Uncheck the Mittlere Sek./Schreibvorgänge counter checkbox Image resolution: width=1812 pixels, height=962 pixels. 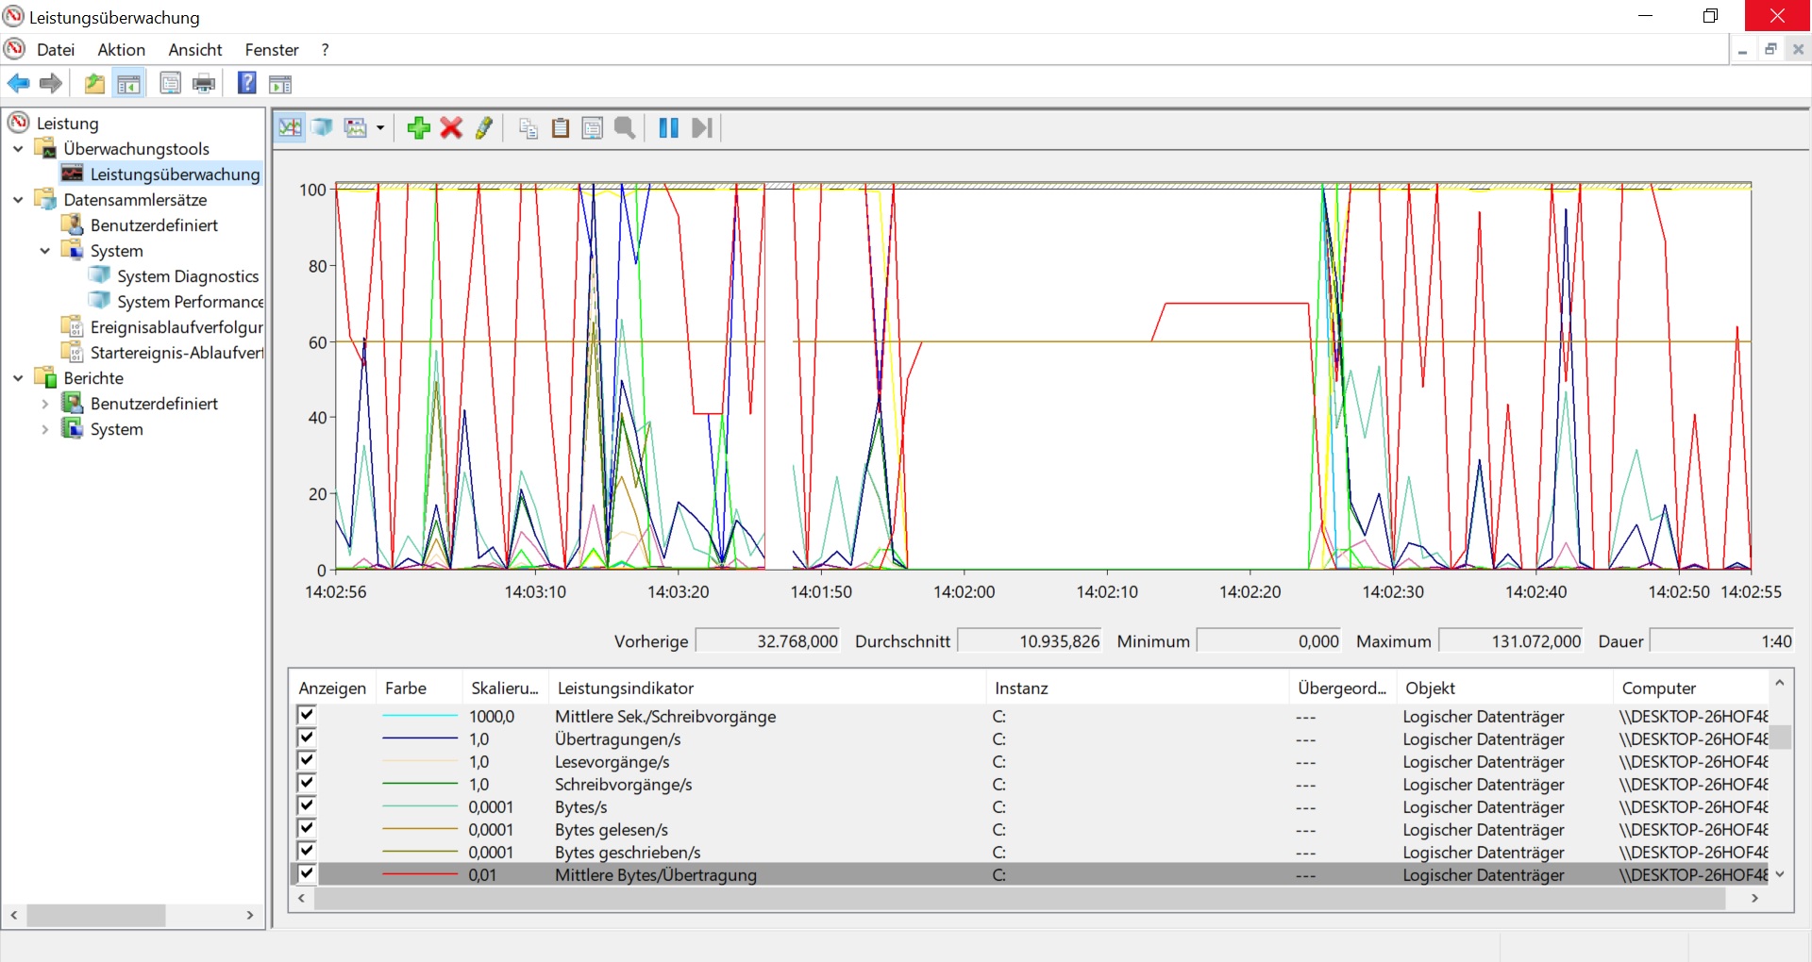(307, 715)
